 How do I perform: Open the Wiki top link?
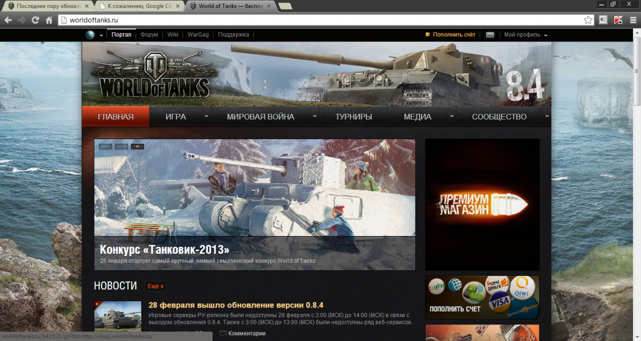coord(173,35)
